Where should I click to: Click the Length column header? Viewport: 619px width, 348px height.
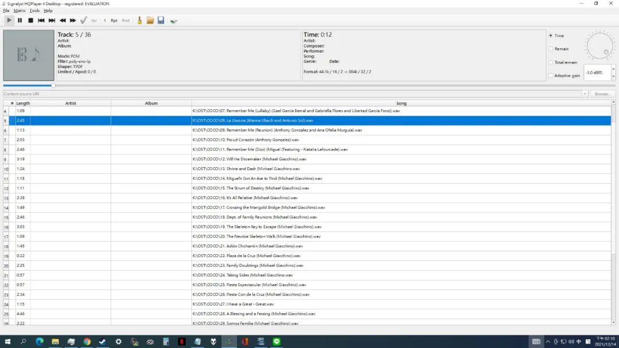tap(23, 104)
